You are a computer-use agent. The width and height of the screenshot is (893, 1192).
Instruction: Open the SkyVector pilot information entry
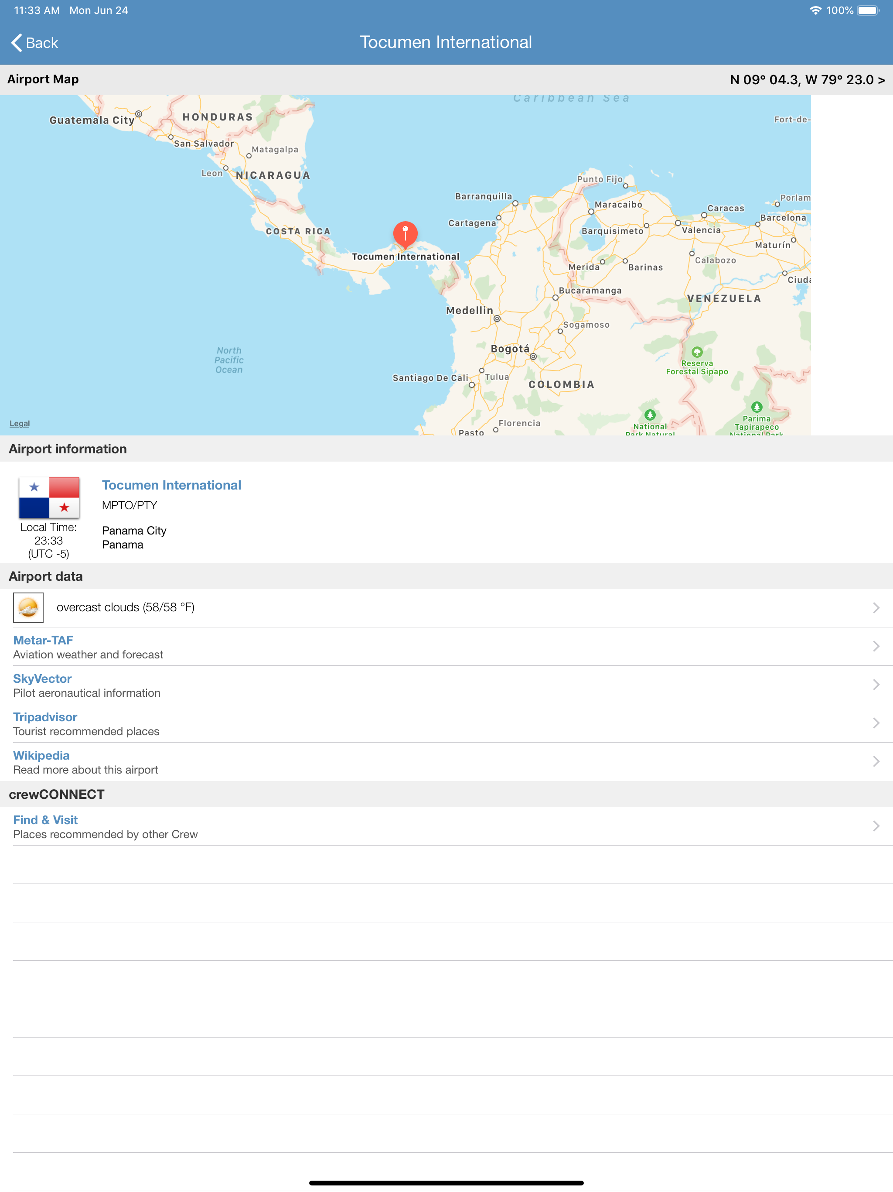tap(43, 678)
